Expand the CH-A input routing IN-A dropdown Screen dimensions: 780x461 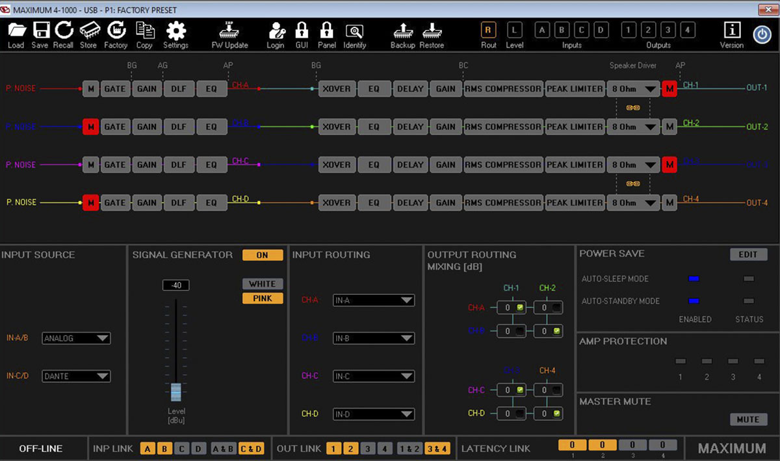click(x=373, y=301)
